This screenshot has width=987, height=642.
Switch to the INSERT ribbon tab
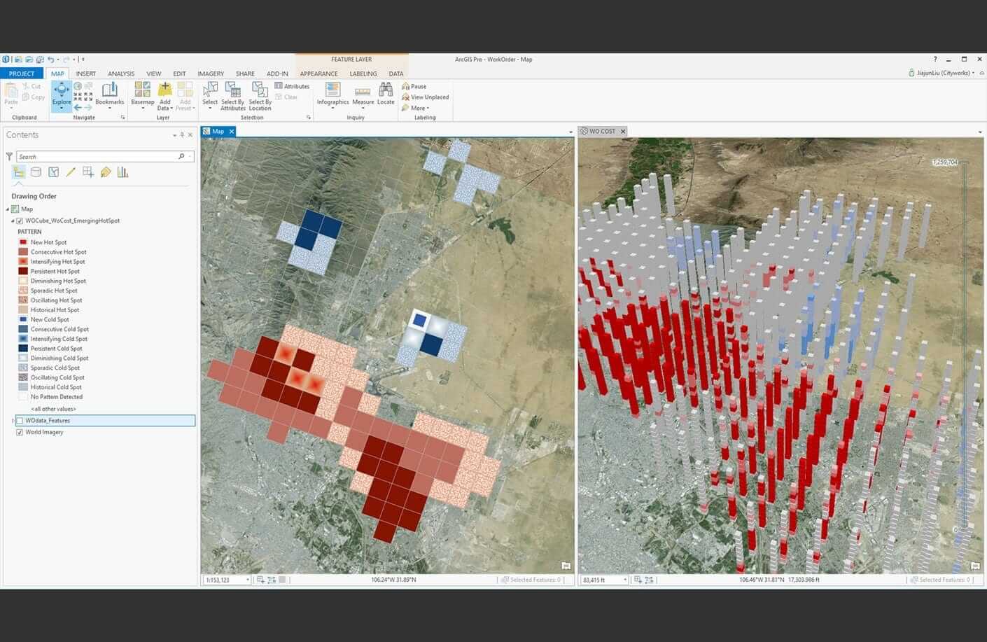pyautogui.click(x=86, y=74)
